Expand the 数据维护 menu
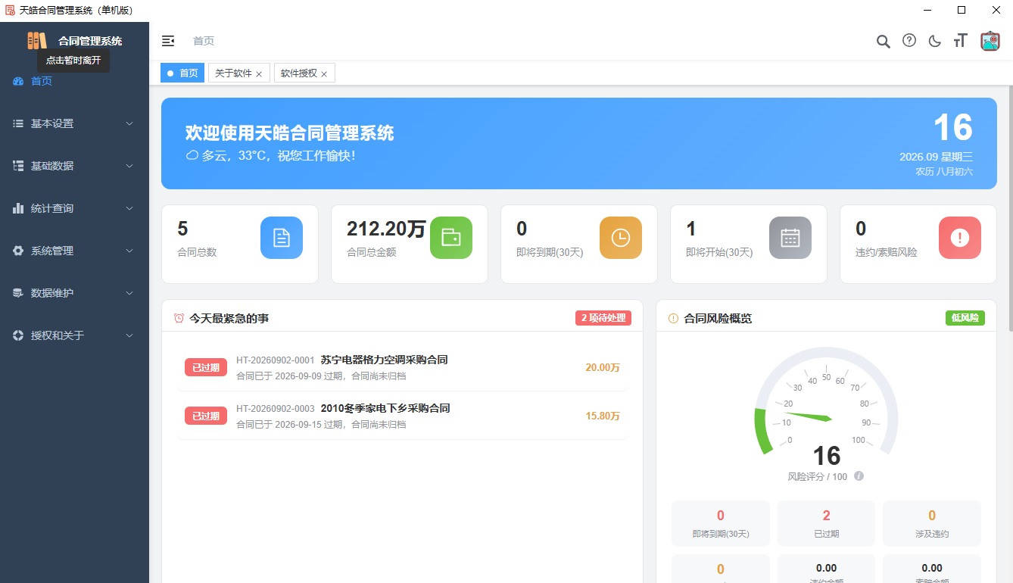This screenshot has width=1013, height=583. pos(74,293)
